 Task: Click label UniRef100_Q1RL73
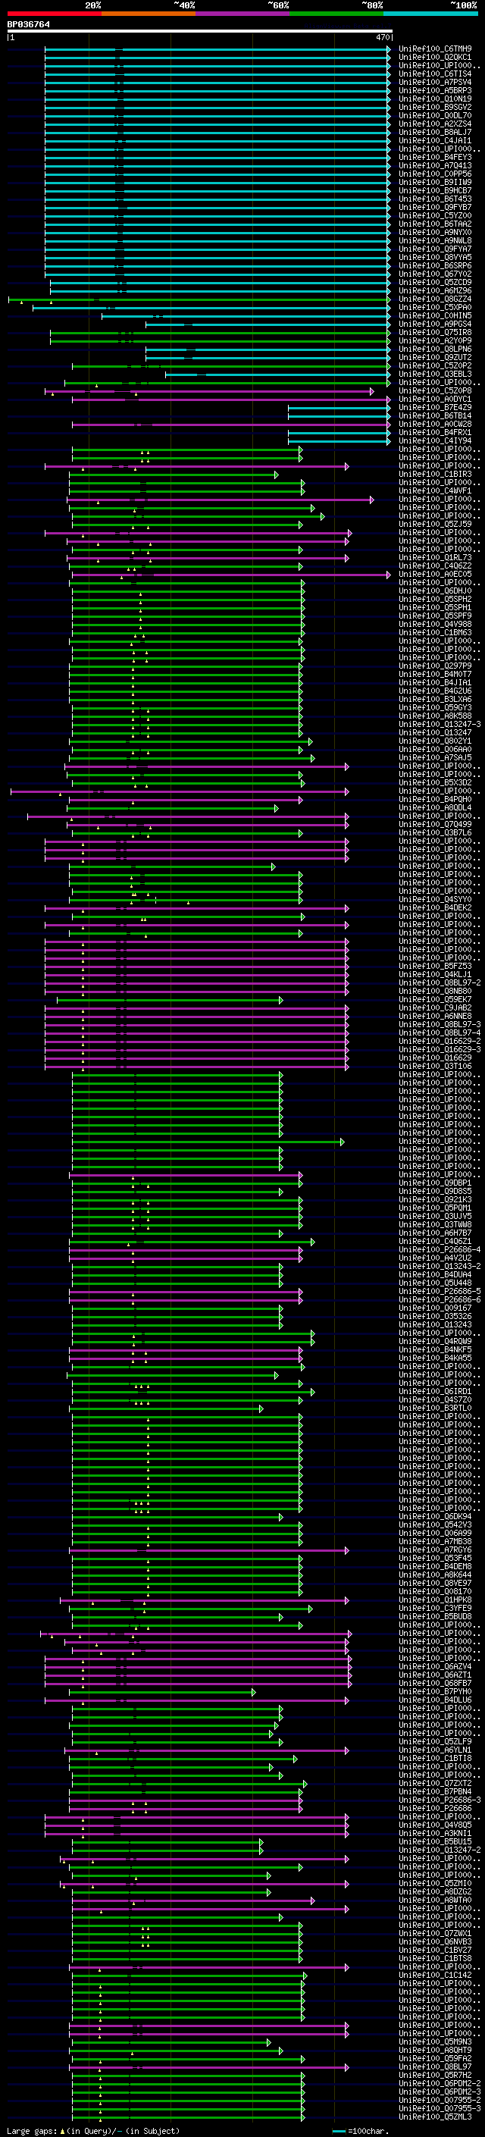point(435,557)
